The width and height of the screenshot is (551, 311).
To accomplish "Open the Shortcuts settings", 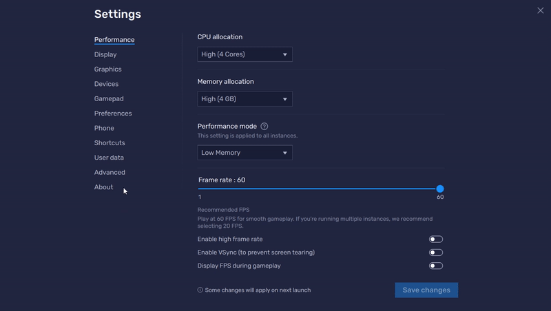I will [x=110, y=143].
